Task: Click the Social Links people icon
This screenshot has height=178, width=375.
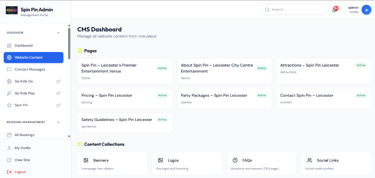Action: (x=309, y=160)
